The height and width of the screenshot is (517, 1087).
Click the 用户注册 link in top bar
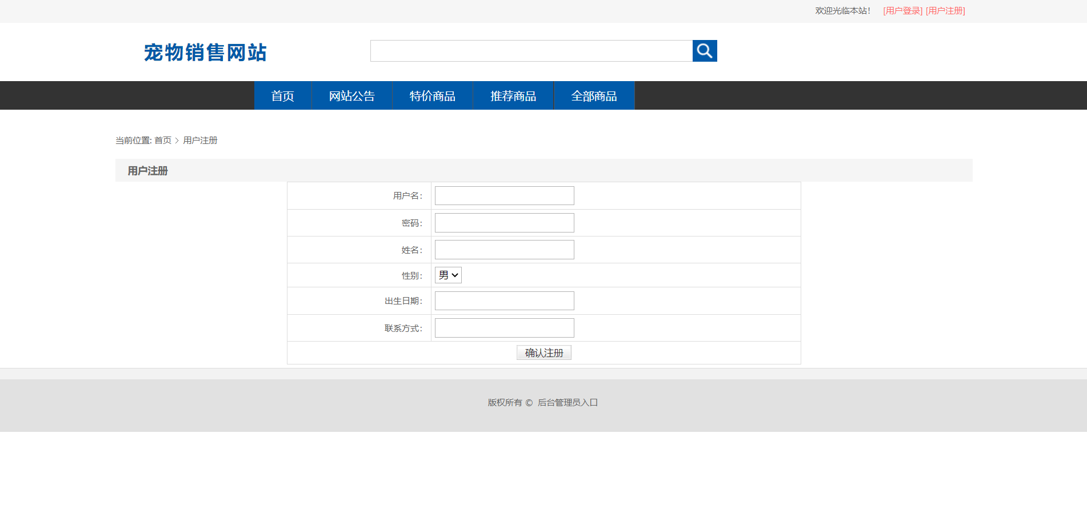click(945, 11)
